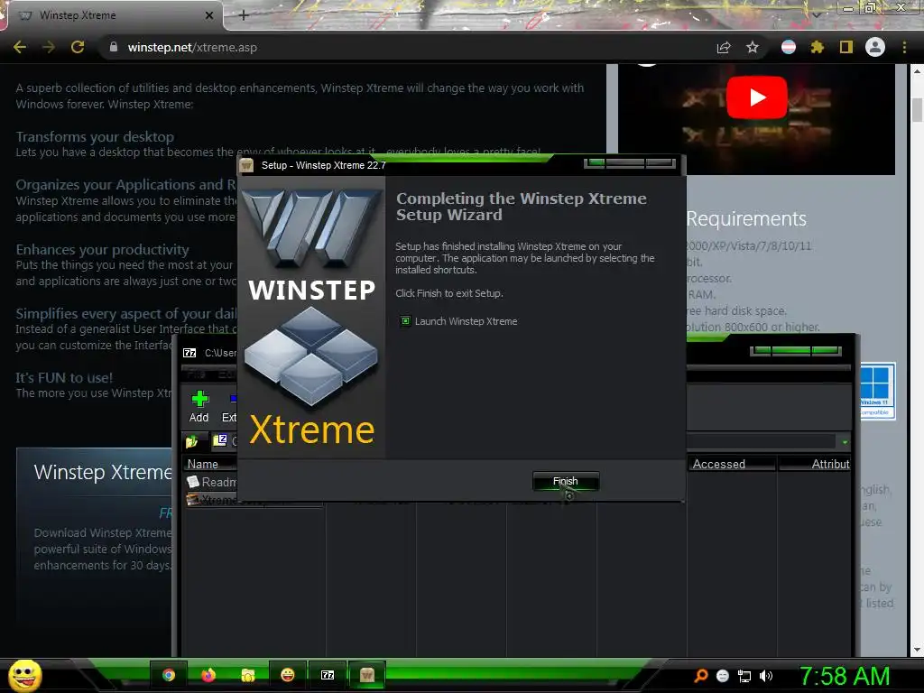View site information via the lock icon
The width and height of the screenshot is (924, 693).
click(x=114, y=47)
